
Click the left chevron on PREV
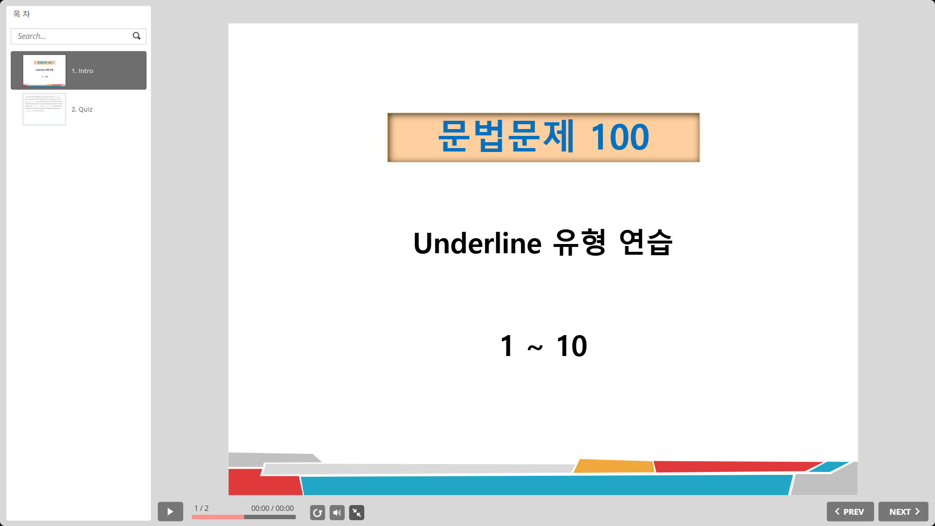837,511
